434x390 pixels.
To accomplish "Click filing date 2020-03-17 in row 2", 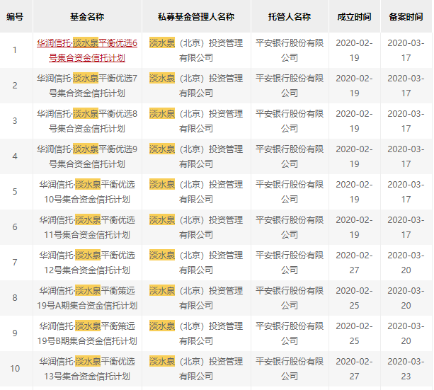I will [x=406, y=86].
